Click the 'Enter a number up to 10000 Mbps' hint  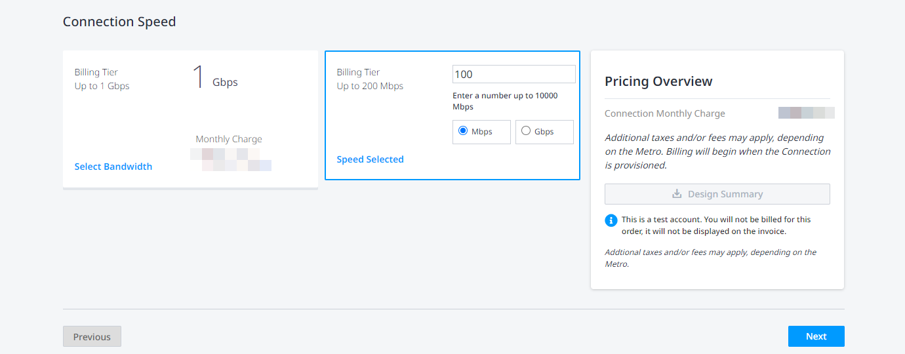pos(505,101)
